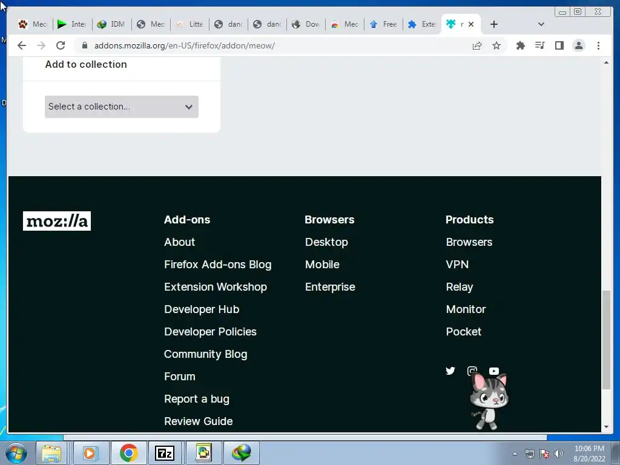Open the Chrome profile avatar
This screenshot has height=465, width=620.
click(578, 45)
